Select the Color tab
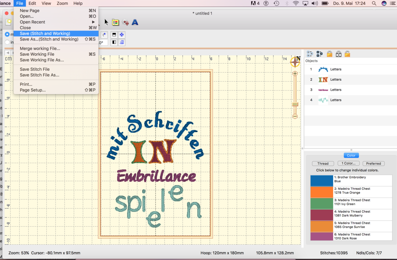This screenshot has width=397, height=260. pos(351,155)
